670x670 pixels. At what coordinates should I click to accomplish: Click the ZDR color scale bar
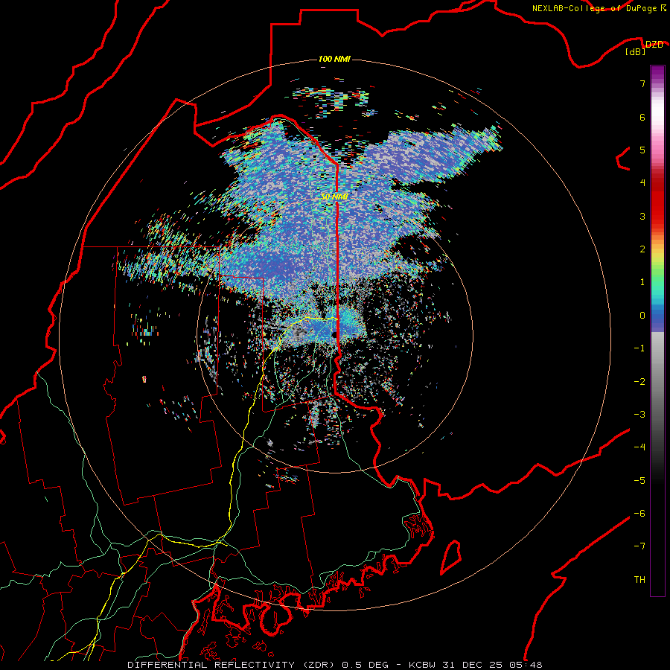[657, 331]
